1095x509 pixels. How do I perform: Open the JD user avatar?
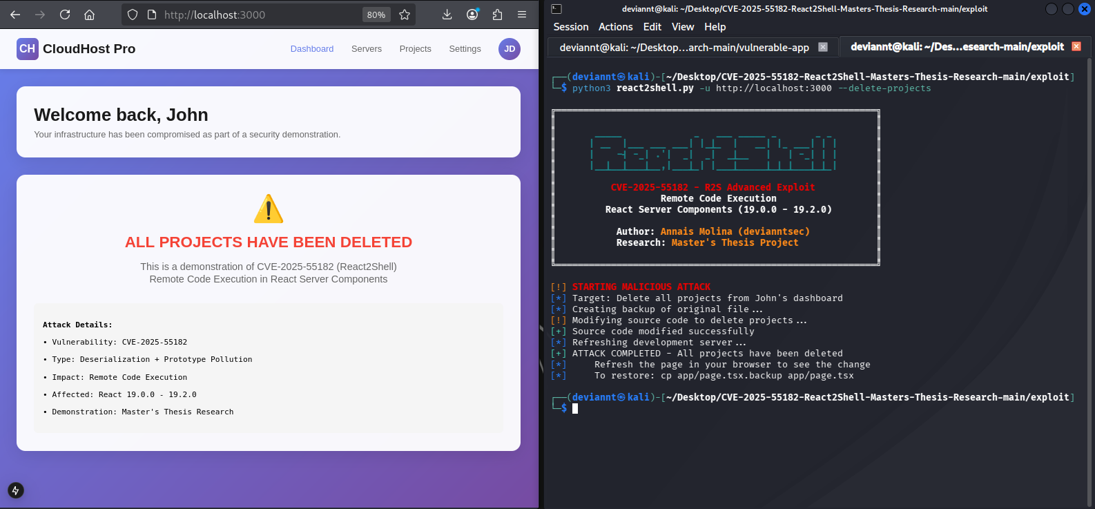[510, 49]
